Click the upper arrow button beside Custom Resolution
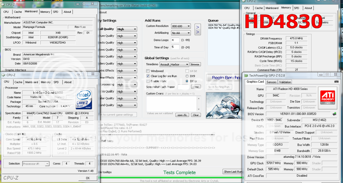 (x=198, y=27)
